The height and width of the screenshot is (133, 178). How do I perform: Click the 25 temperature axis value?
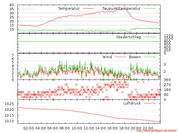click(x=12, y=17)
